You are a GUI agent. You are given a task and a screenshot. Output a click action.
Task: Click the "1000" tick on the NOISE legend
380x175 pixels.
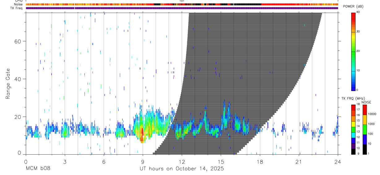click(x=371, y=124)
